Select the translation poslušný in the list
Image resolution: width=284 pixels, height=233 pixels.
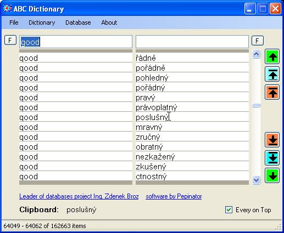point(192,117)
